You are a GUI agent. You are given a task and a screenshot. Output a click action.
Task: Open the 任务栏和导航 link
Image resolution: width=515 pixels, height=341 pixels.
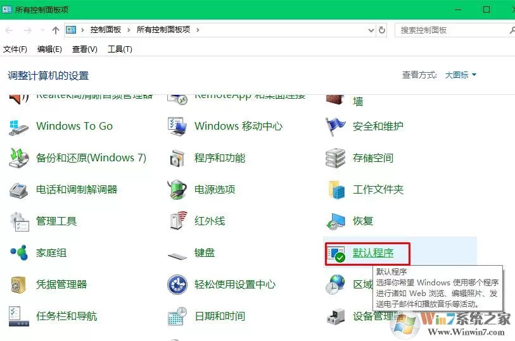point(67,316)
